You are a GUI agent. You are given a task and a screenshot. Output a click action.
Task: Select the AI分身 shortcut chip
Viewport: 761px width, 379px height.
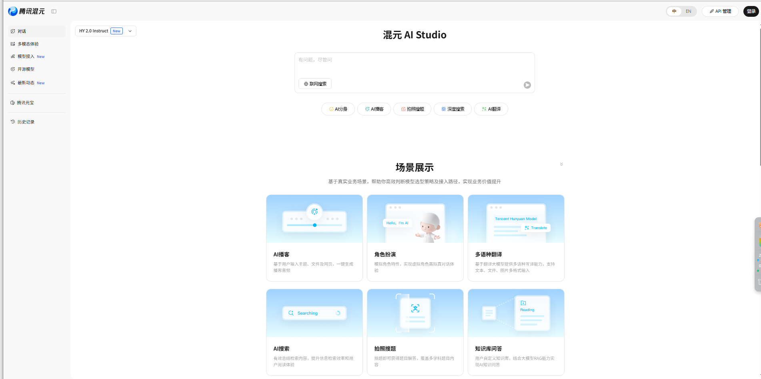point(338,109)
